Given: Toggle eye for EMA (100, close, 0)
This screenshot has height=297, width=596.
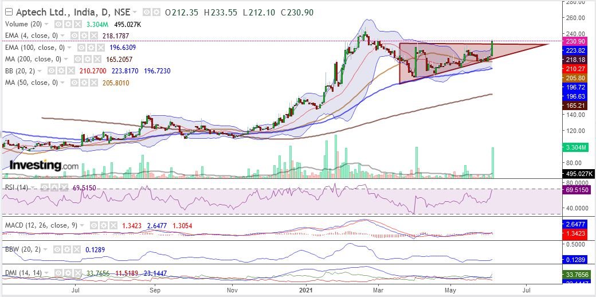Looking at the screenshot, I should [x=81, y=48].
